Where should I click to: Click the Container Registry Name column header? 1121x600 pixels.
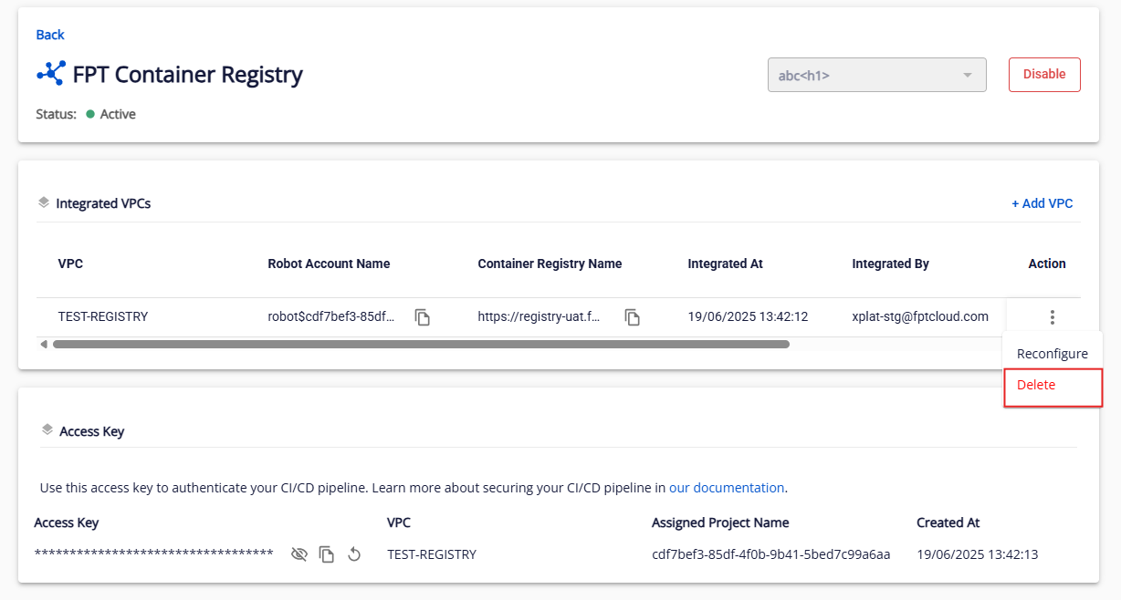(550, 264)
